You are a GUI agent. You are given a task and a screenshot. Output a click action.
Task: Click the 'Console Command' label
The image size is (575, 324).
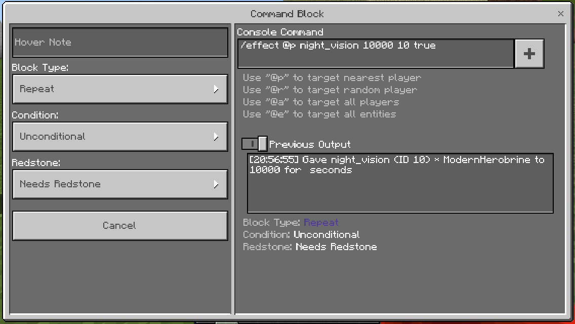coord(280,32)
